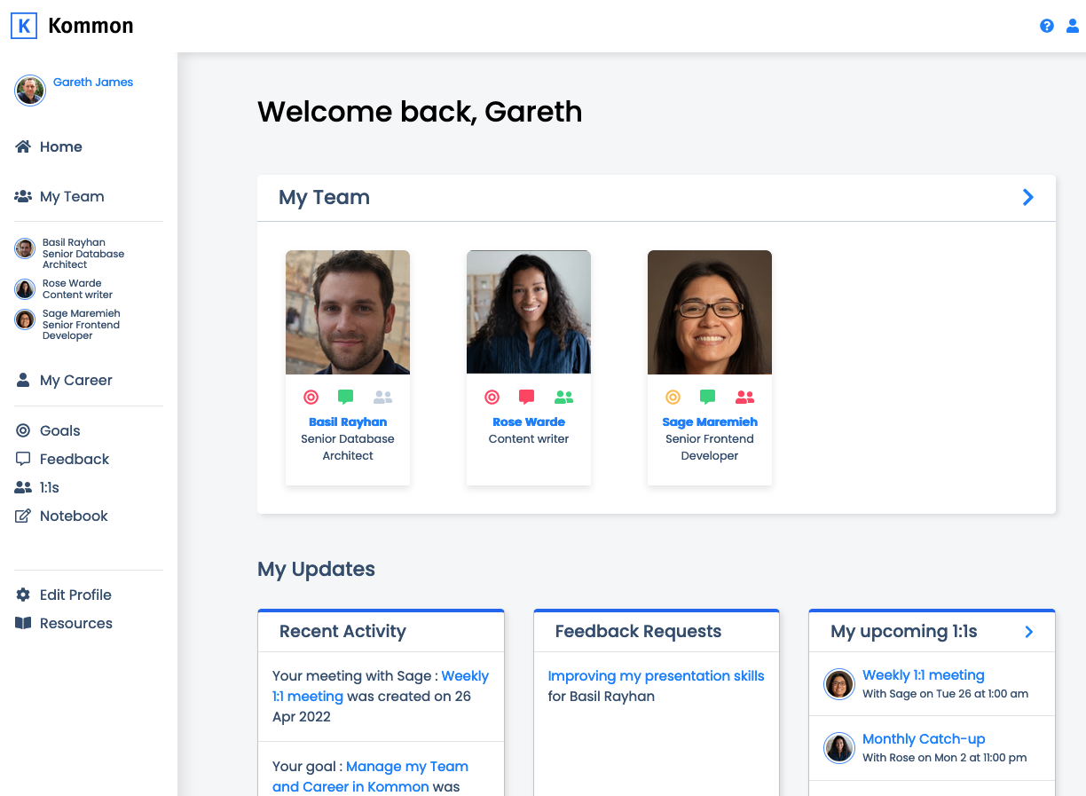Click the Feedback Requests card heading
1086x796 pixels.
click(x=638, y=631)
